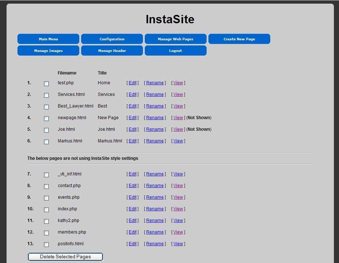Viewport: 339px width, 263px height.
Task: Rename members.php
Action: coord(155,232)
